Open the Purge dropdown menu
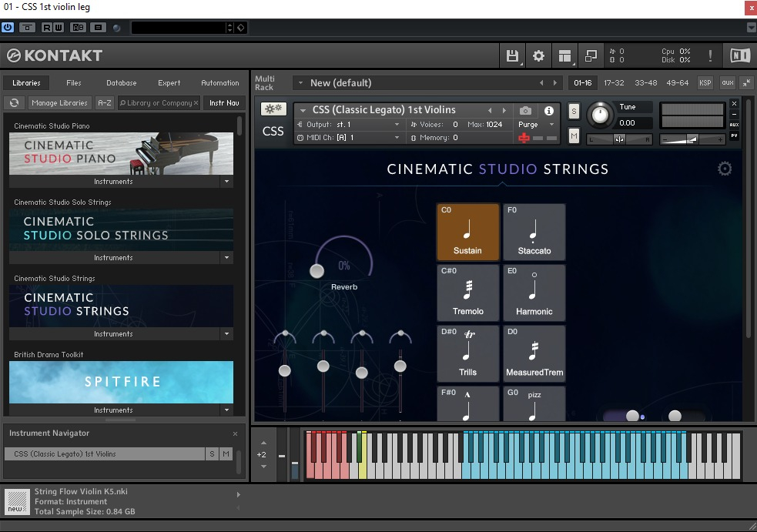This screenshot has height=532, width=757. click(536, 125)
